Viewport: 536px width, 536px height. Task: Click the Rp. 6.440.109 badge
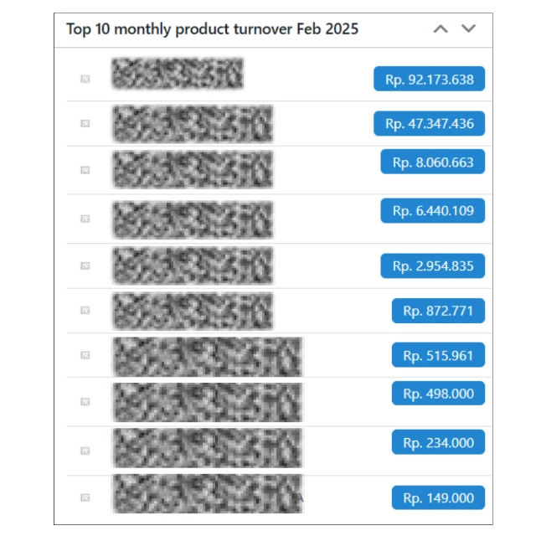coord(432,210)
